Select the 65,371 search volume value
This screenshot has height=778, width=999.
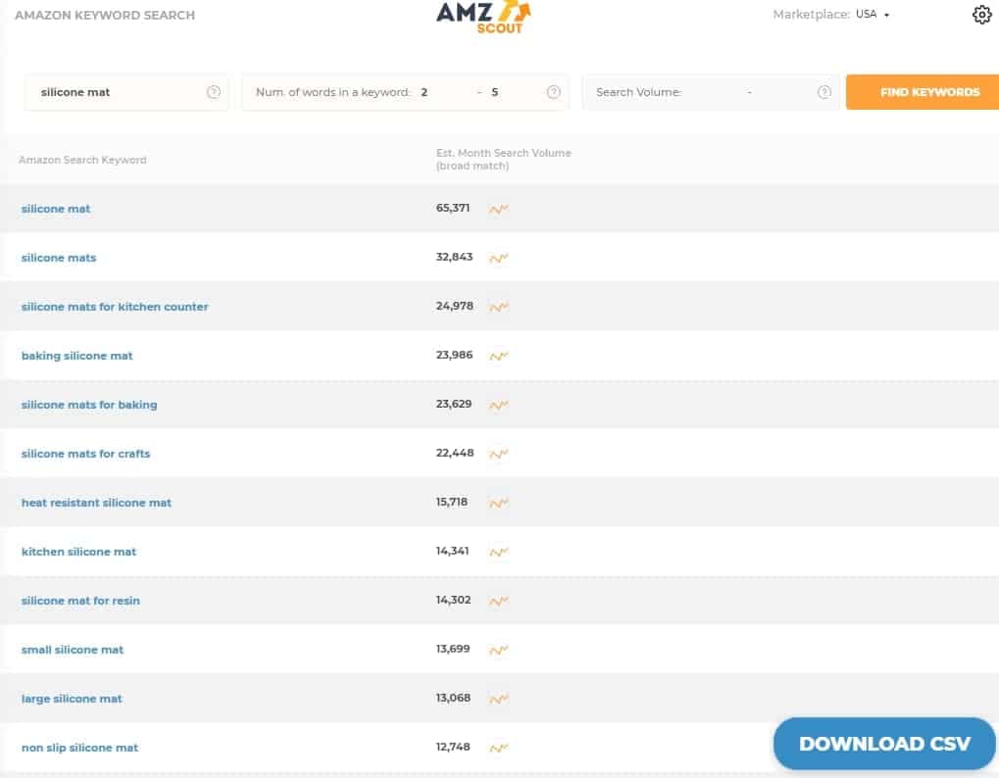pos(453,208)
